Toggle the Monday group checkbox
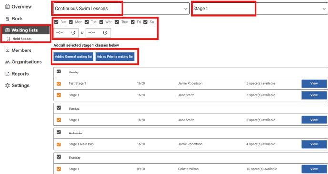This screenshot has width=328, height=174. pyautogui.click(x=59, y=72)
